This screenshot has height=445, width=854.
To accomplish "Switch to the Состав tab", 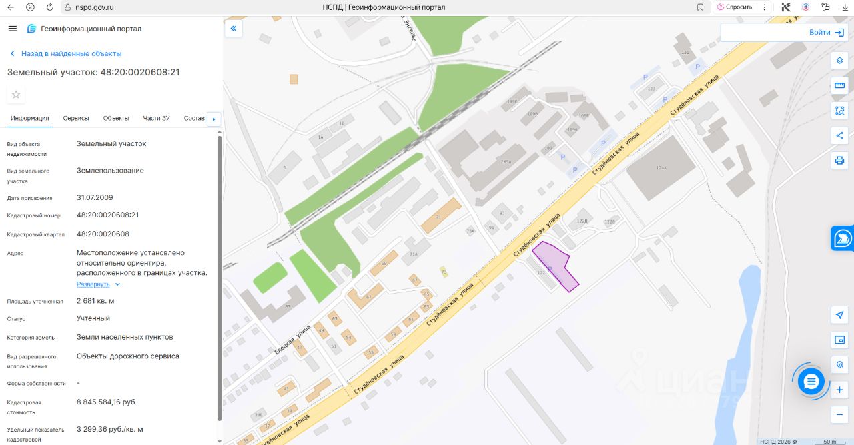I will tap(194, 118).
